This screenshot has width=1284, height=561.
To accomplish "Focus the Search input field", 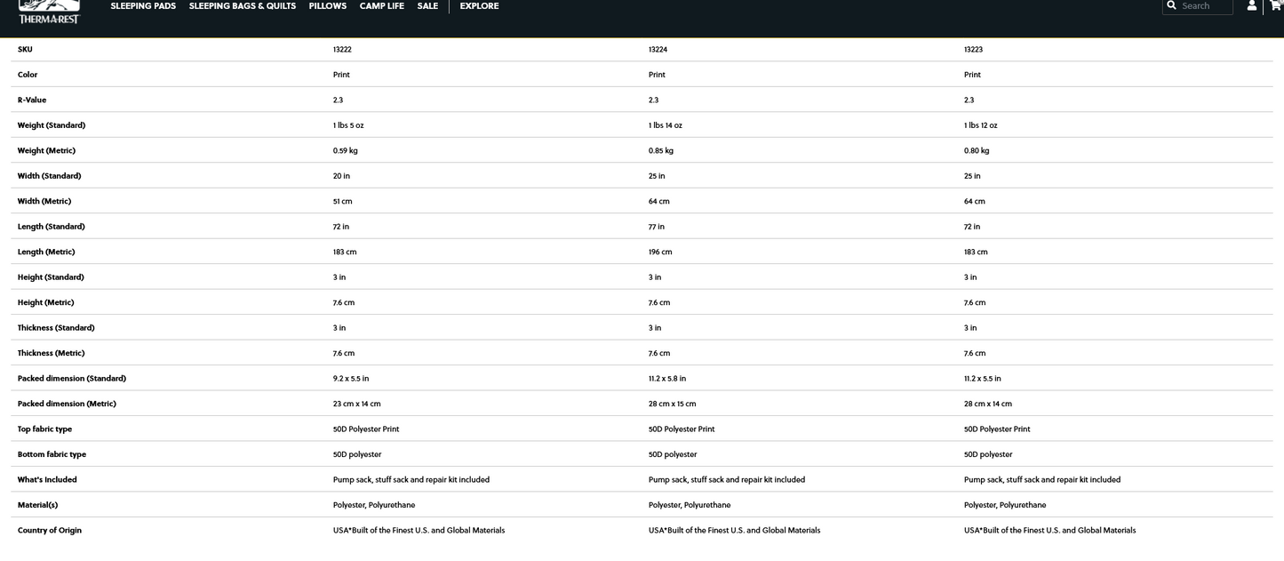I will point(1206,6).
